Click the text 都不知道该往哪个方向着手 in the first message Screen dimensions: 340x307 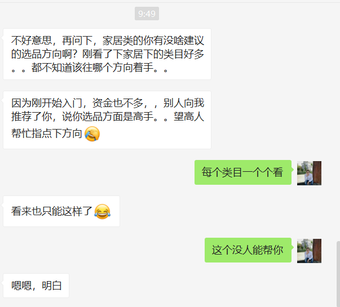pos(92,68)
